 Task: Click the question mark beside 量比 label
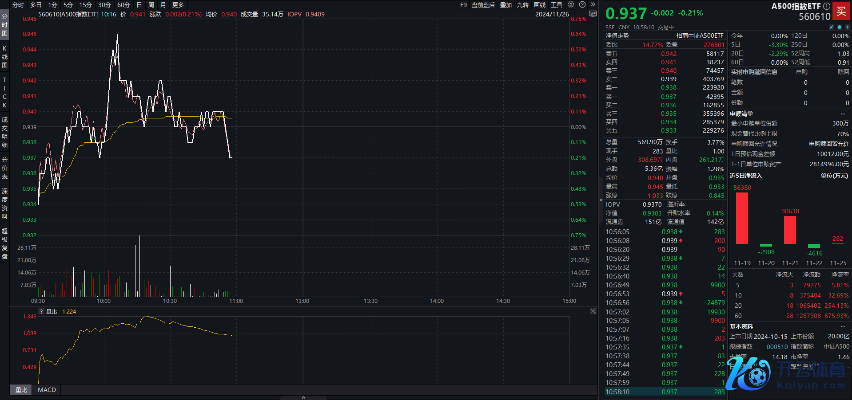(x=42, y=312)
